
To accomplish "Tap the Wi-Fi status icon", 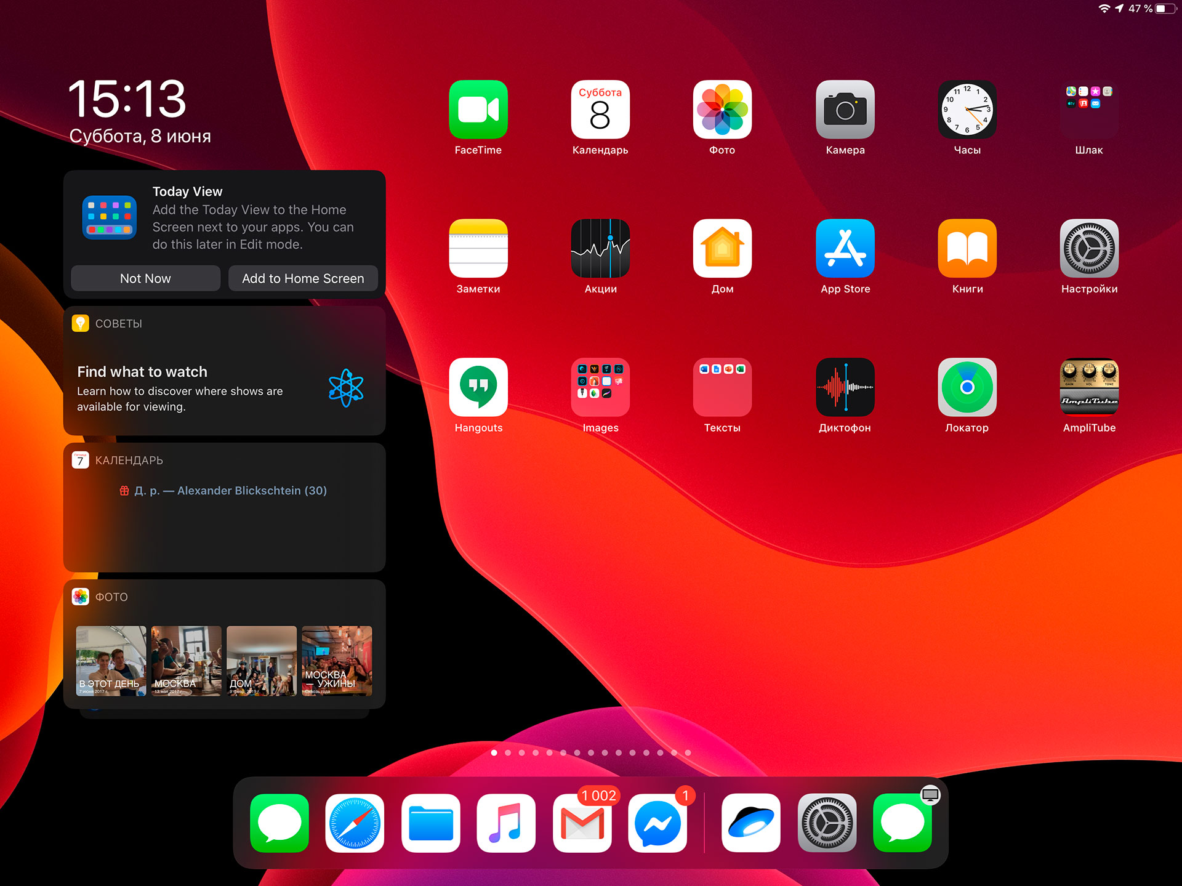I will (x=1104, y=9).
